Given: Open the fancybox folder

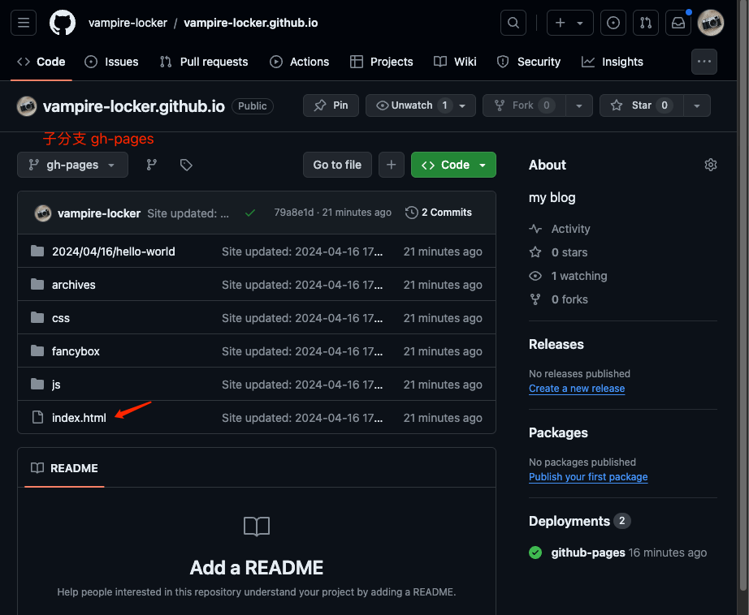Looking at the screenshot, I should [76, 351].
